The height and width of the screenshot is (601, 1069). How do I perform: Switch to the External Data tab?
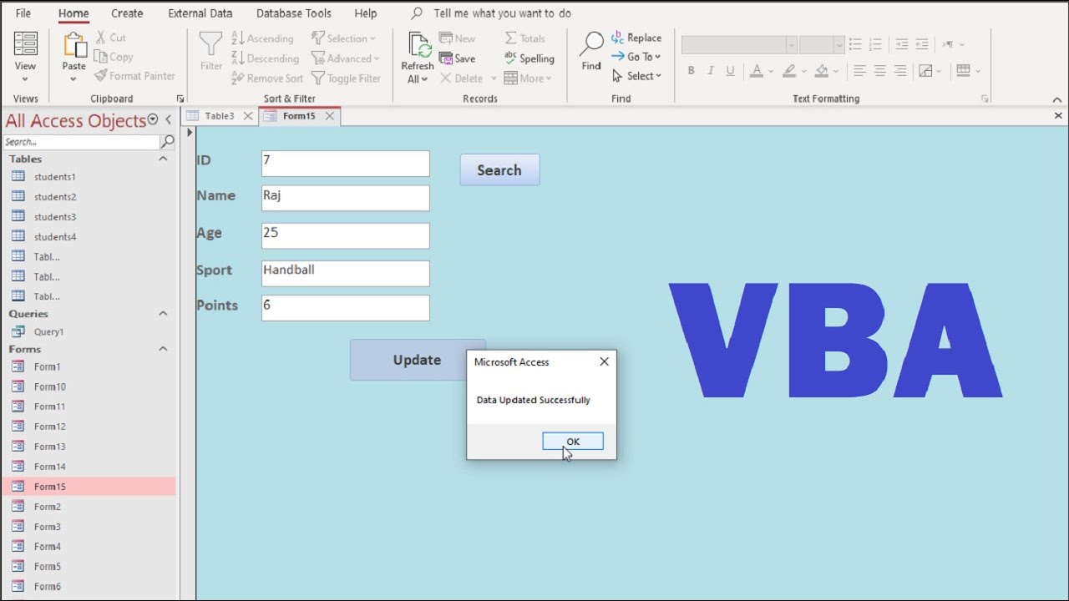click(200, 13)
